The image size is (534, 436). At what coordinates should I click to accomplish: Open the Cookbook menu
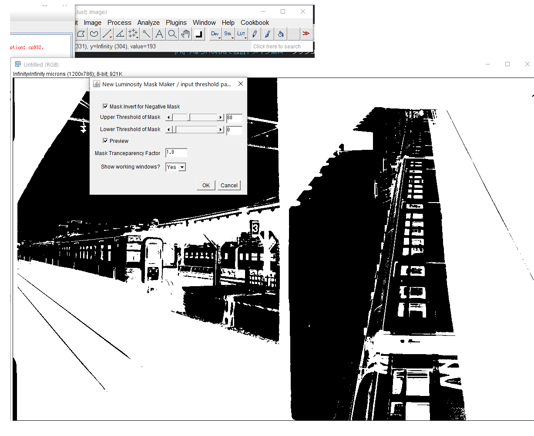(255, 23)
